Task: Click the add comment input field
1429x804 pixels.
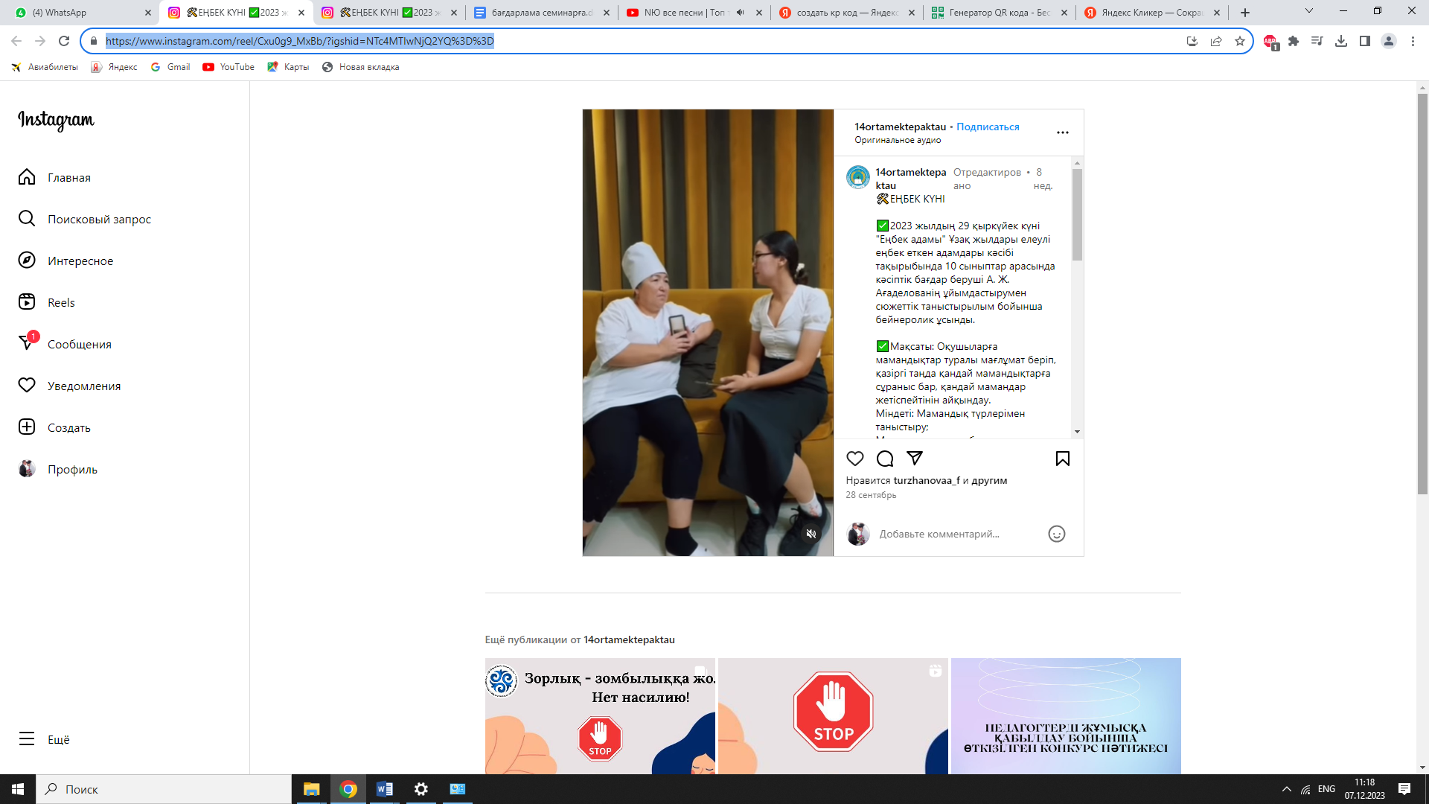Action: [939, 534]
